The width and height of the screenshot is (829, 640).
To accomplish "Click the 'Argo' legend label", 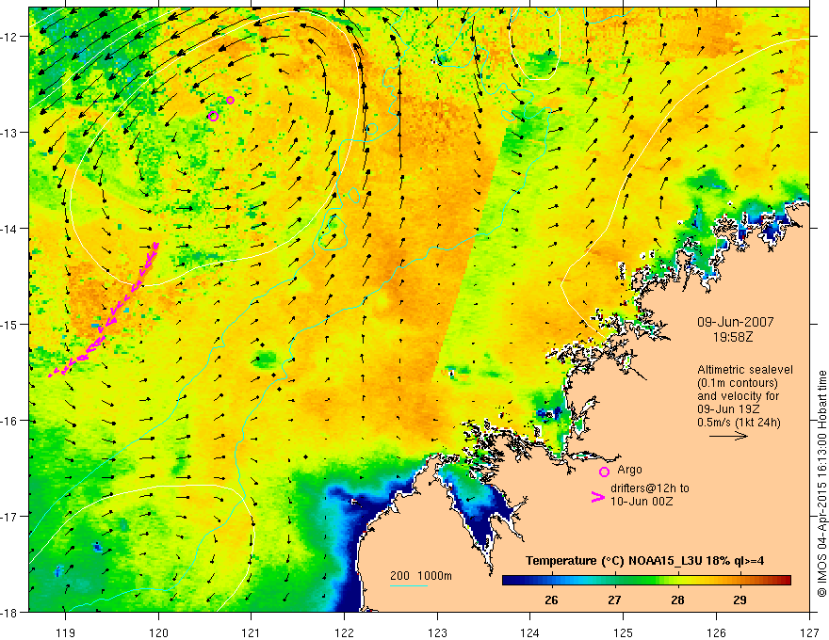I will coord(629,470).
